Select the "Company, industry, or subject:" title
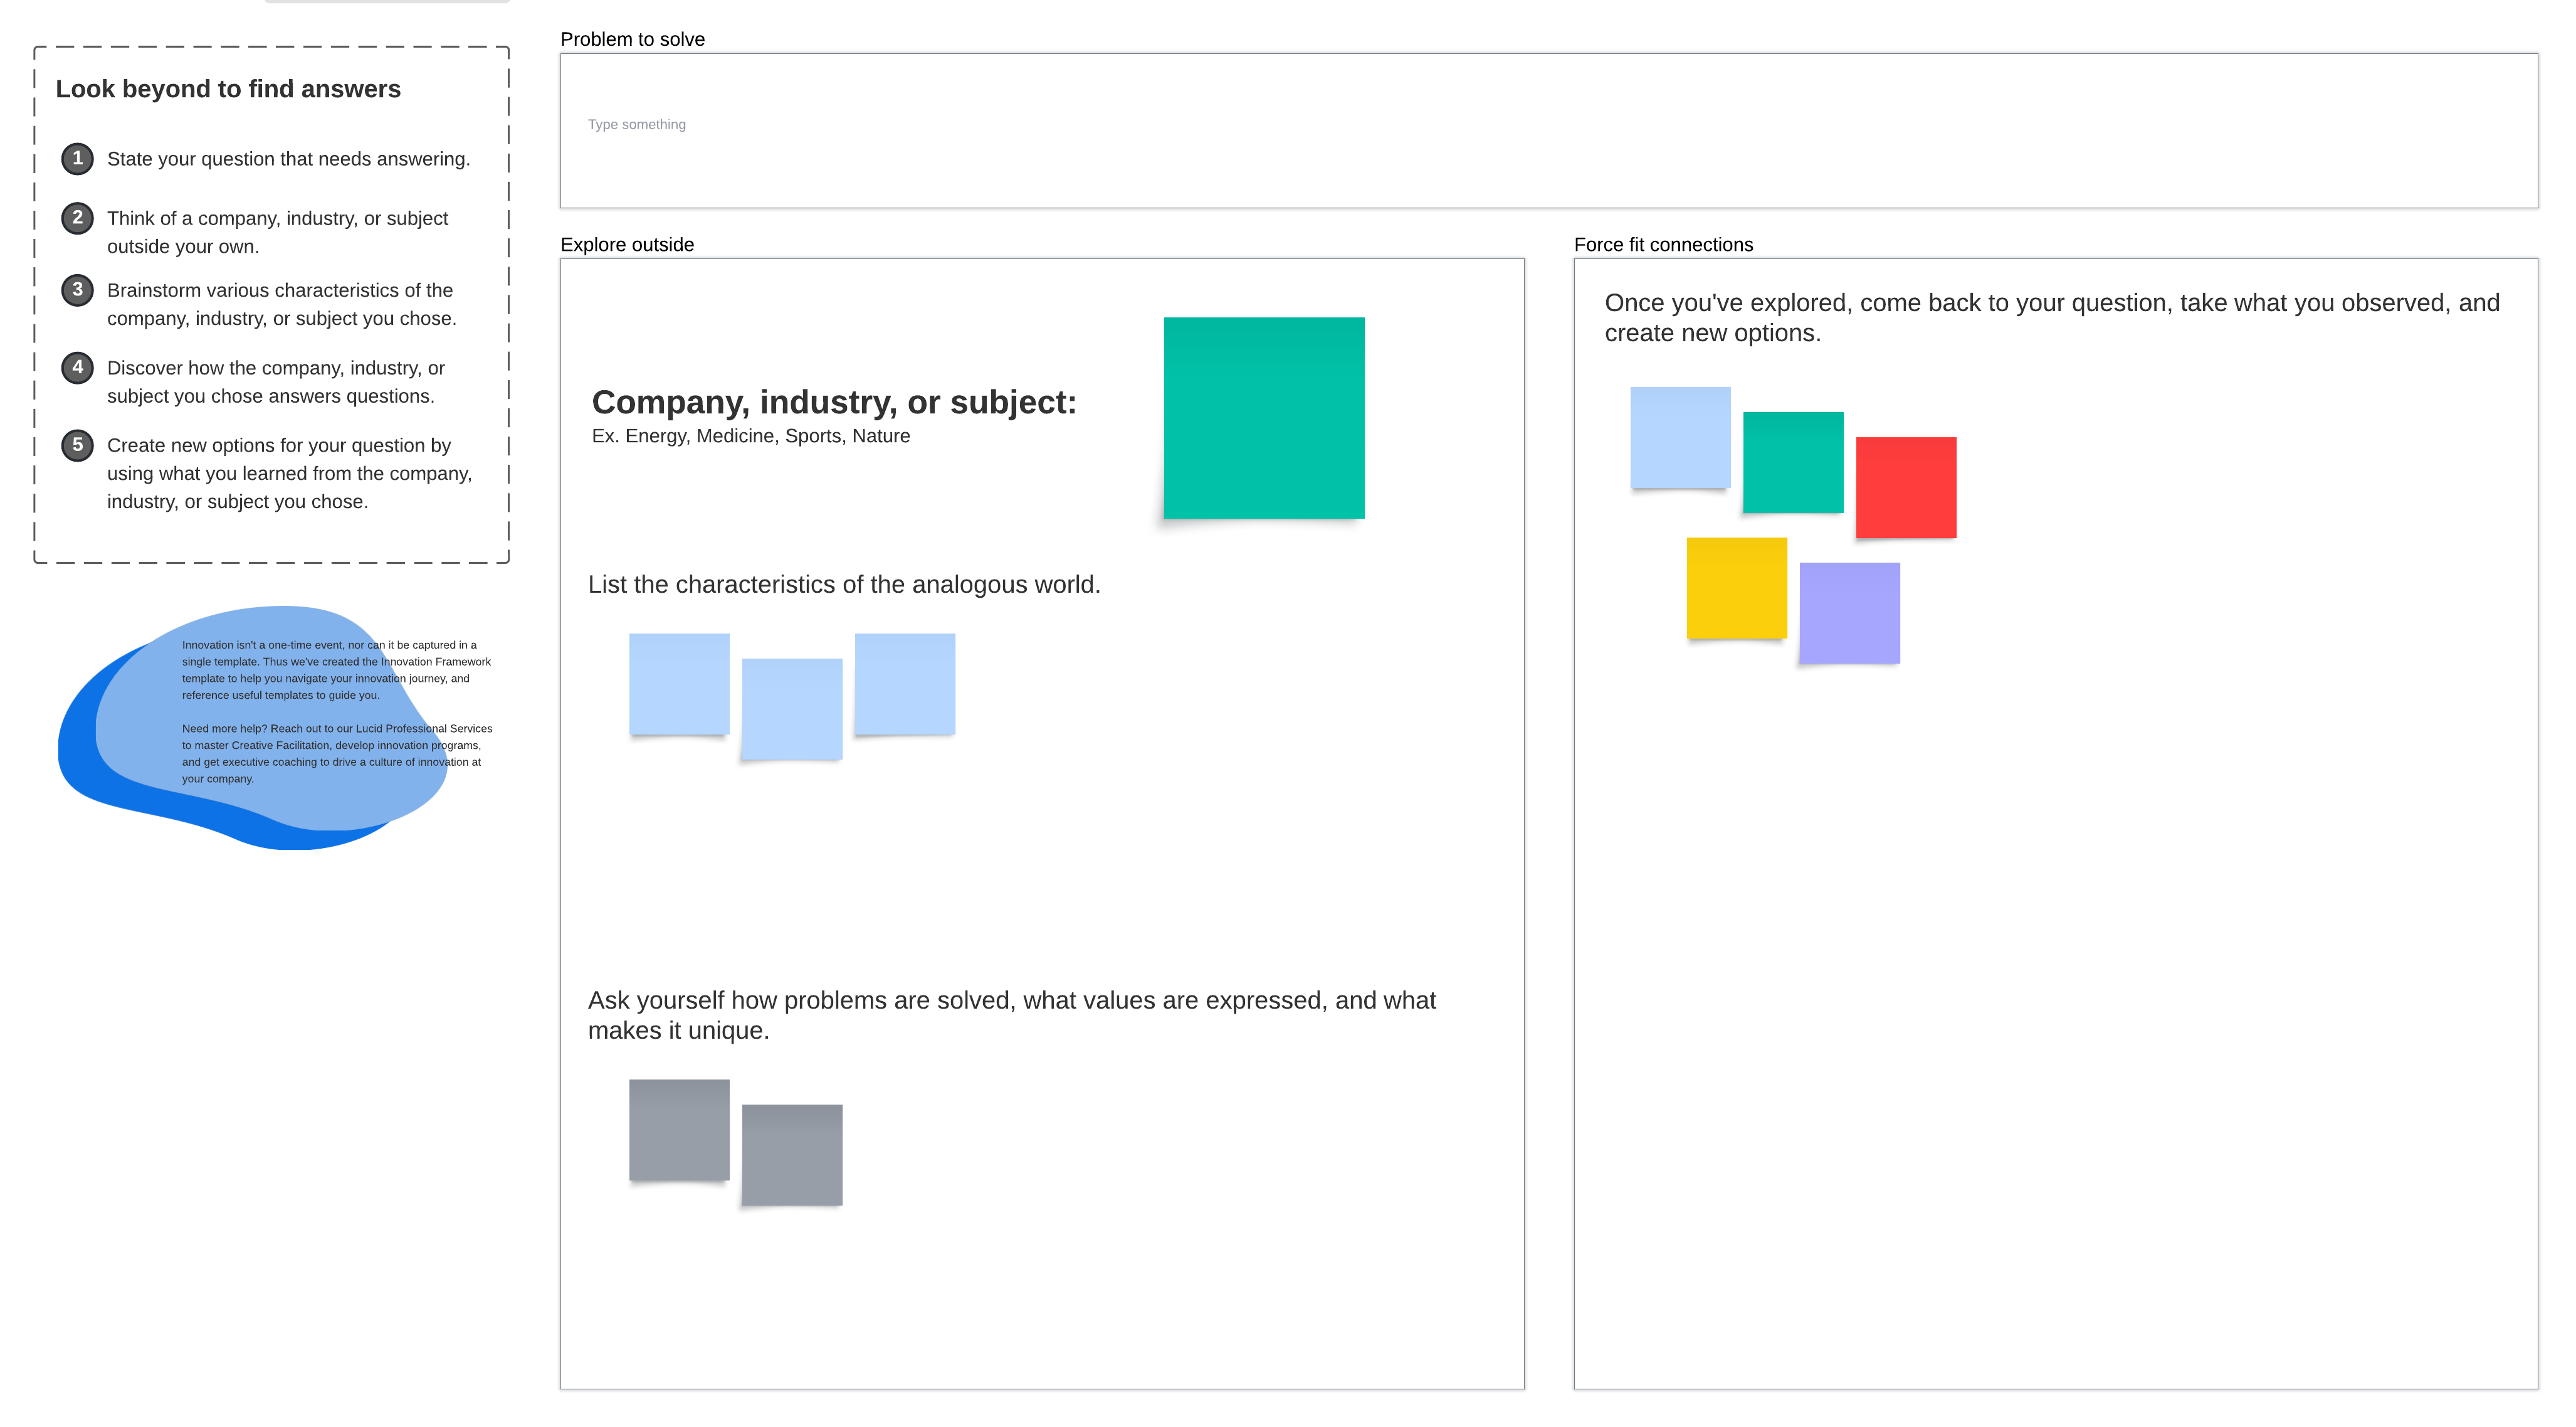The height and width of the screenshot is (1427, 2576). (x=834, y=401)
